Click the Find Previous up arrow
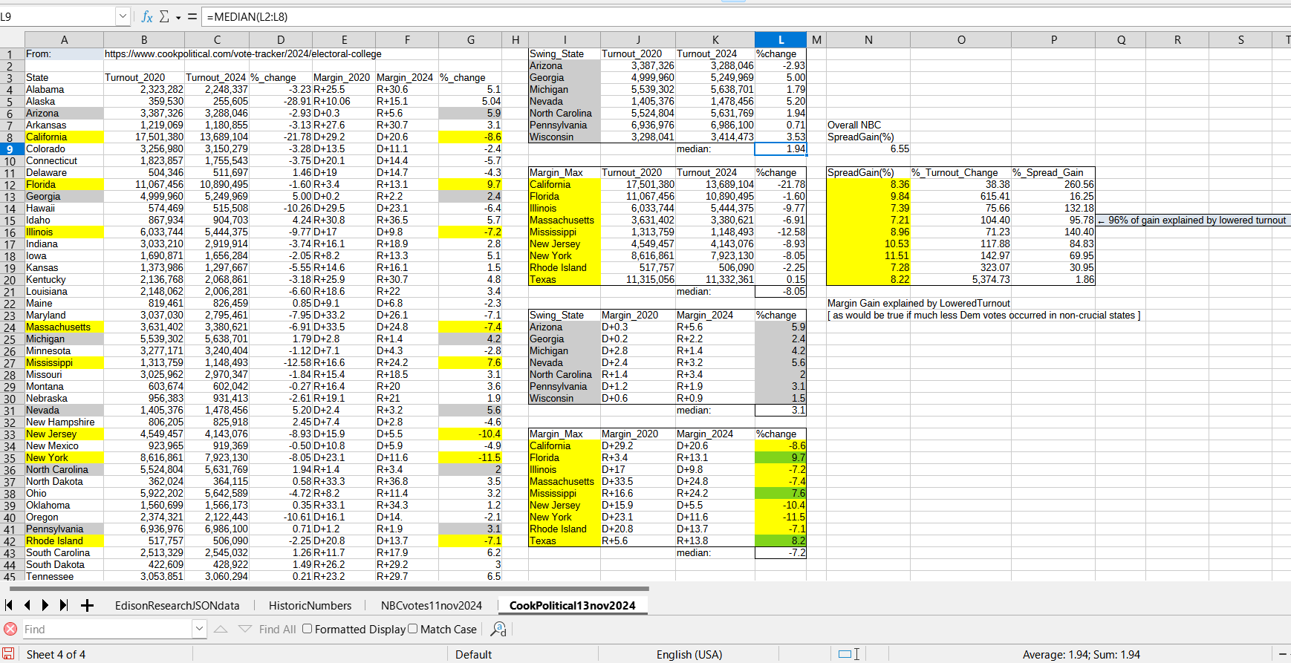1291x663 pixels. point(221,629)
